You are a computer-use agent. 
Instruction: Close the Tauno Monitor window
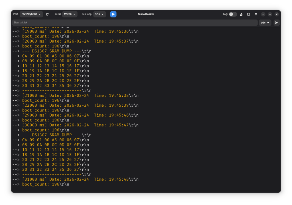click(x=276, y=14)
